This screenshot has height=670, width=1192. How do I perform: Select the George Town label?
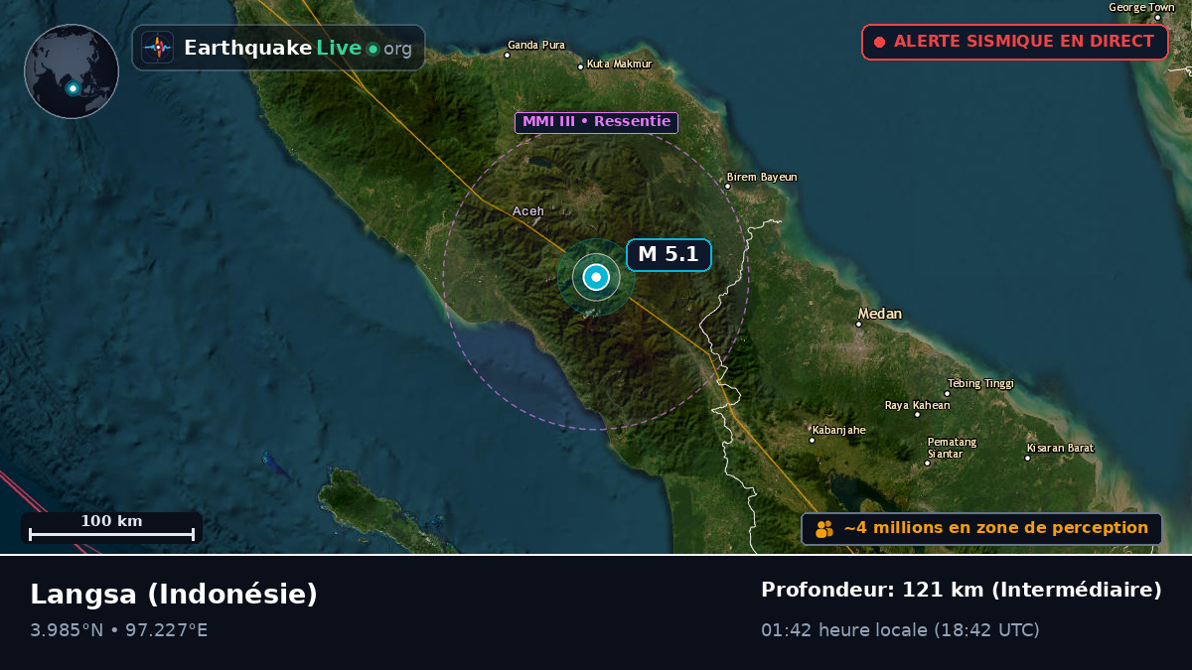[1141, 7]
